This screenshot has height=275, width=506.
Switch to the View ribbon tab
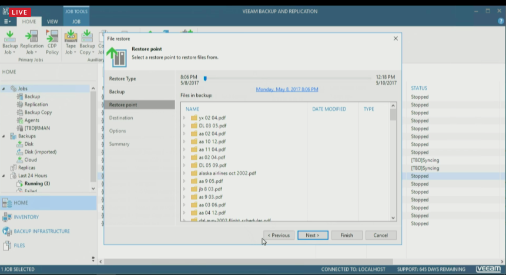click(52, 22)
